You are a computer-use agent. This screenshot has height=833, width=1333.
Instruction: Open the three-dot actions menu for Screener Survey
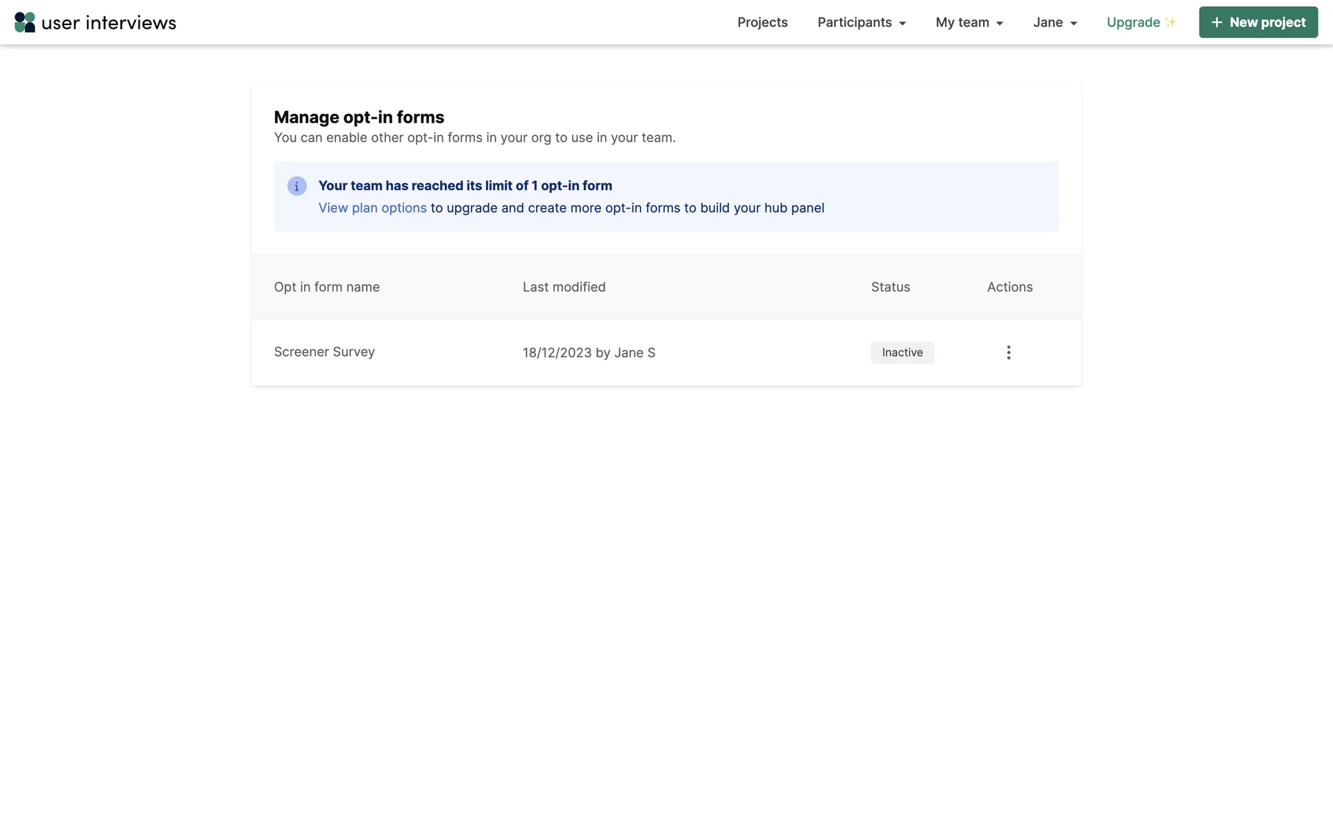pos(1008,353)
